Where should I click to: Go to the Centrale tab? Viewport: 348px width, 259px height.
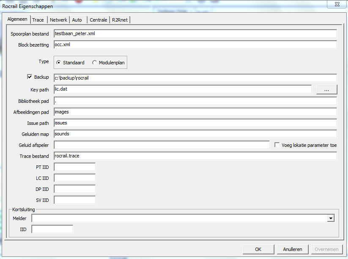(98, 20)
